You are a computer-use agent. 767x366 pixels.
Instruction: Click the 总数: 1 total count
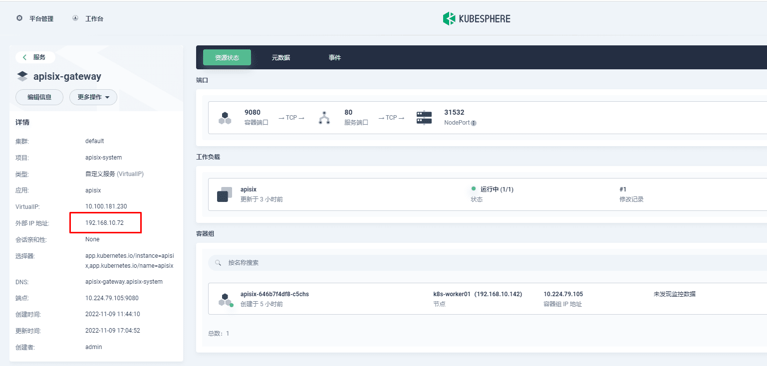(219, 333)
